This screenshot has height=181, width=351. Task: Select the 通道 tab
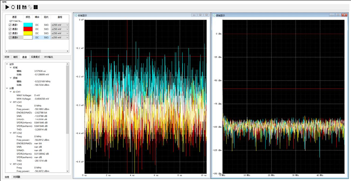(24, 57)
